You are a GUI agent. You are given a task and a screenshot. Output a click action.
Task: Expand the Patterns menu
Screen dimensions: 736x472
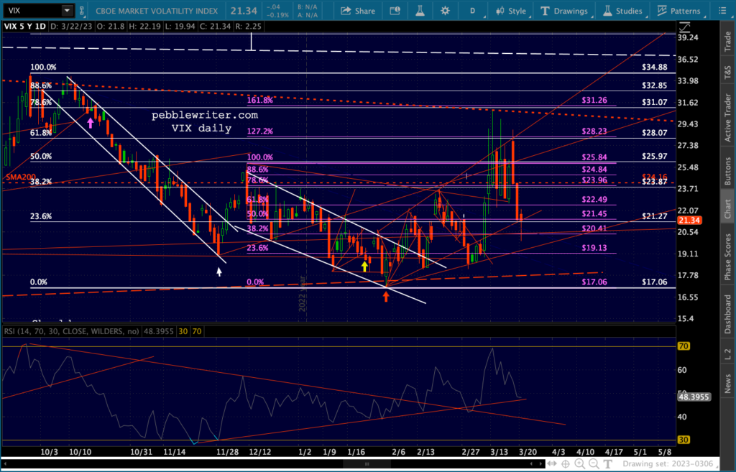(x=679, y=11)
